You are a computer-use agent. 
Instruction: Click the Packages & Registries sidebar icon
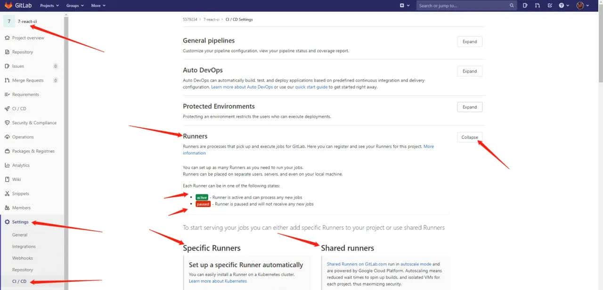[7, 151]
